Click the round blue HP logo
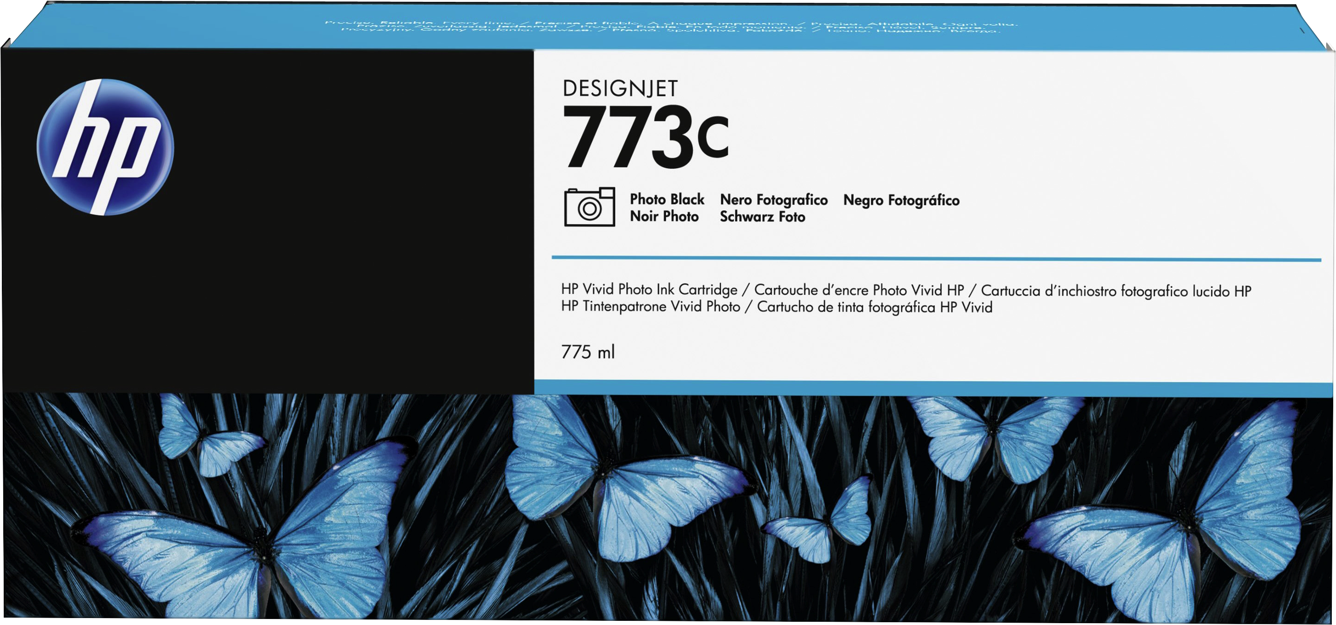The width and height of the screenshot is (1336, 625). tap(105, 147)
